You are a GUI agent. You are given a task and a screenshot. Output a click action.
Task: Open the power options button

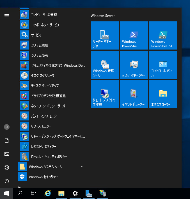pyautogui.click(x=7, y=181)
